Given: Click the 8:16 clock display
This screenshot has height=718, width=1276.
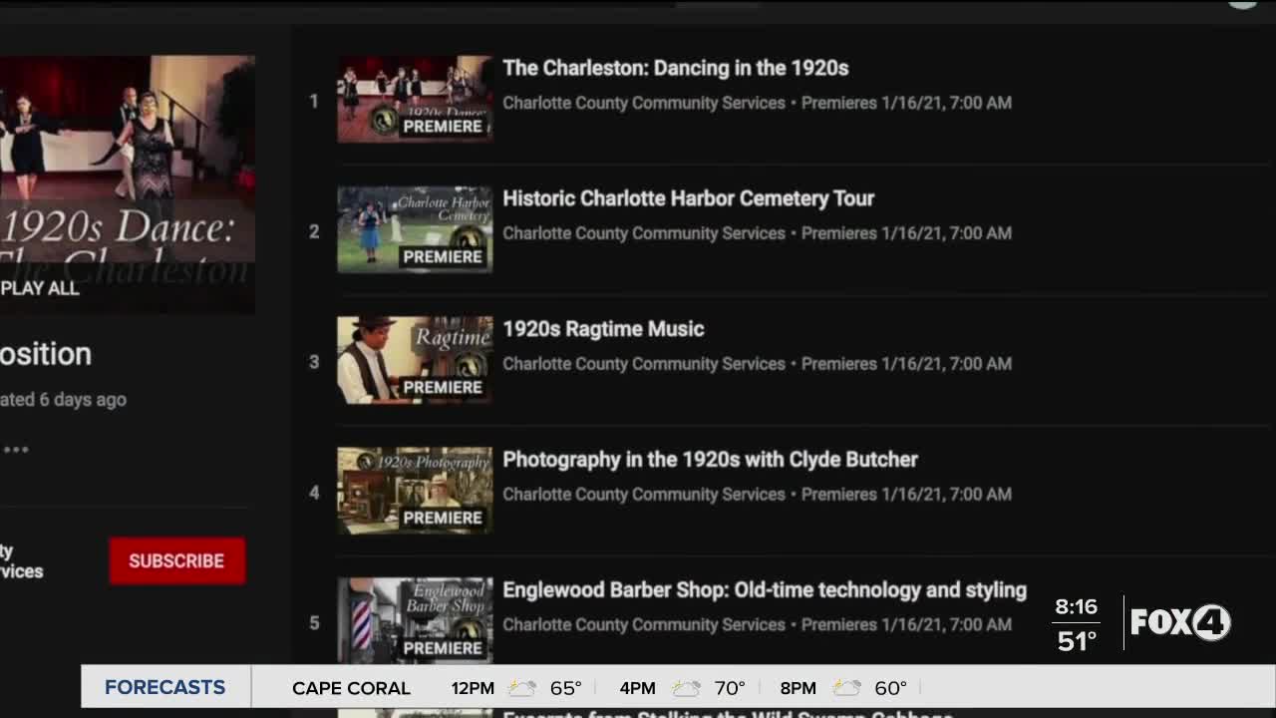Looking at the screenshot, I should point(1077,606).
